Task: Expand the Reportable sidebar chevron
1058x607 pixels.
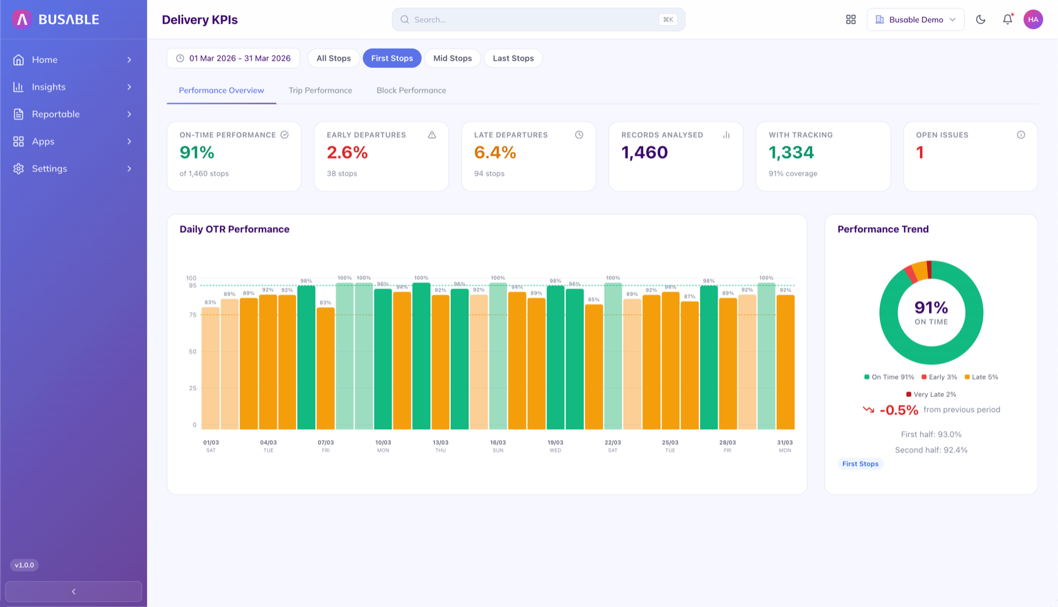Action: (x=129, y=114)
